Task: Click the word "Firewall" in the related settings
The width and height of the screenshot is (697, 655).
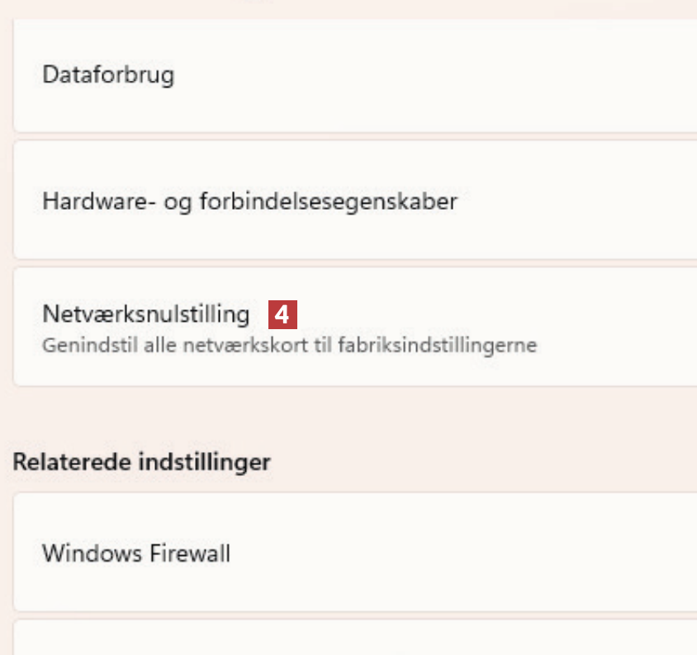Action: pyautogui.click(x=191, y=553)
